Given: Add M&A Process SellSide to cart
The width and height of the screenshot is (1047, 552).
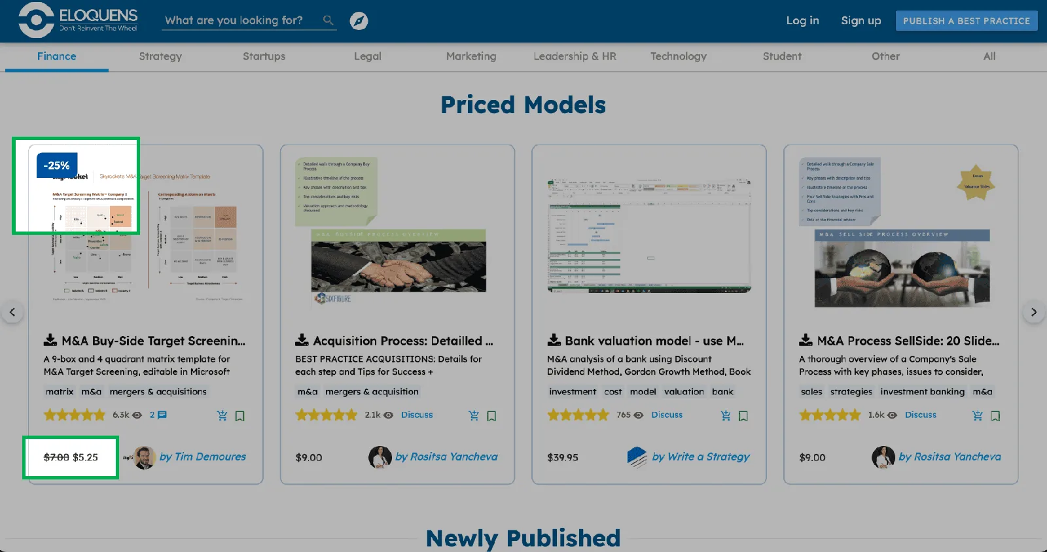Looking at the screenshot, I should [978, 415].
